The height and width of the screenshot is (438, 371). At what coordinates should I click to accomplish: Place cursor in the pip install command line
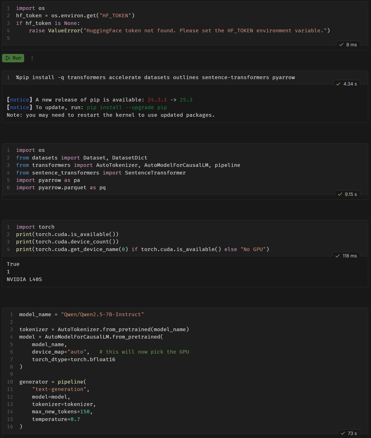[x=155, y=77]
